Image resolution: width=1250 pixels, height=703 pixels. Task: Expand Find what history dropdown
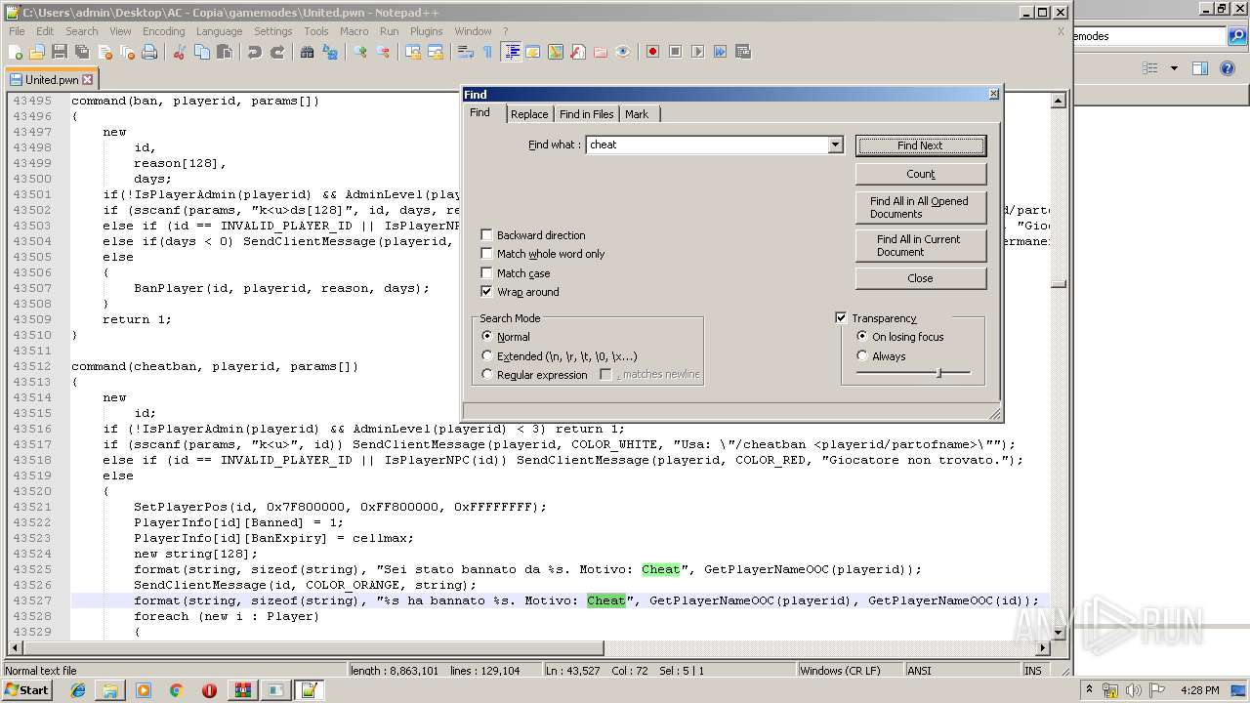point(835,145)
